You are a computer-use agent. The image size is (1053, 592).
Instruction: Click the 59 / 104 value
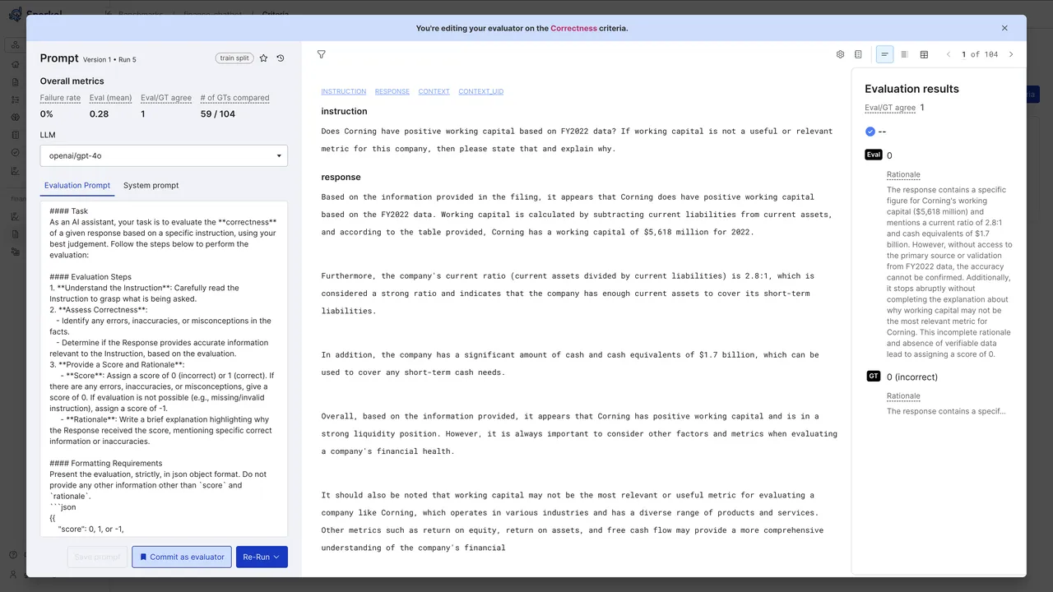point(216,113)
